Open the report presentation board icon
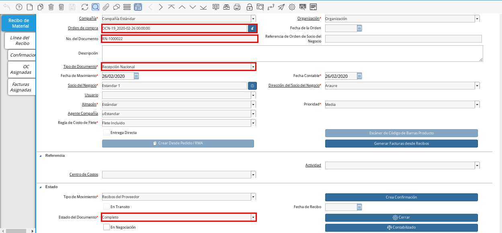Screen dimensions: 502x233 tap(216, 7)
